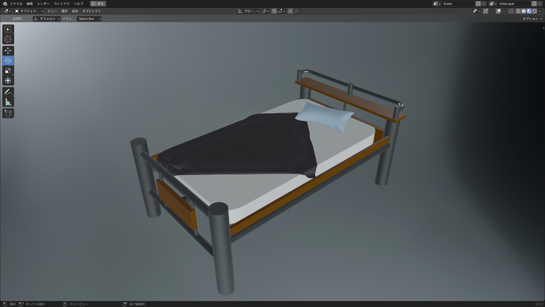
Task: Select the Measure tool
Action: [8, 102]
